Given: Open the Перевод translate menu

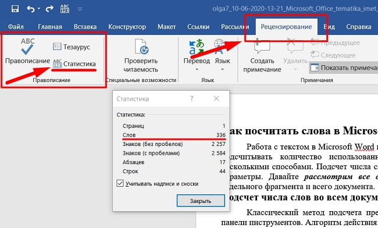Looking at the screenshot, I should (197, 52).
